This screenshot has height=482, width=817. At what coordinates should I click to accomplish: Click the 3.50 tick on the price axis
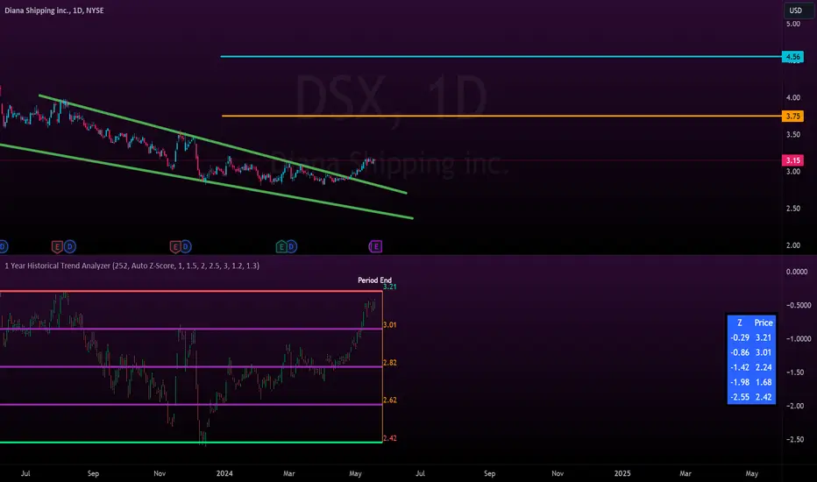tap(793, 134)
